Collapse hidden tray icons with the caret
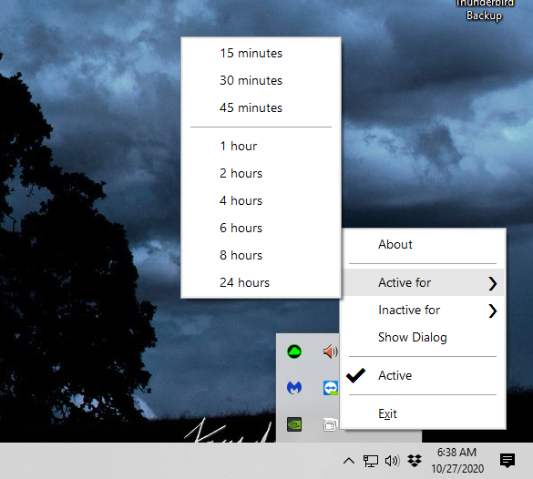Viewport: 533px width, 479px height. 349,461
